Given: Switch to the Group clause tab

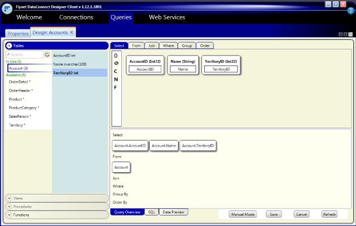Looking at the screenshot, I should click(187, 46).
